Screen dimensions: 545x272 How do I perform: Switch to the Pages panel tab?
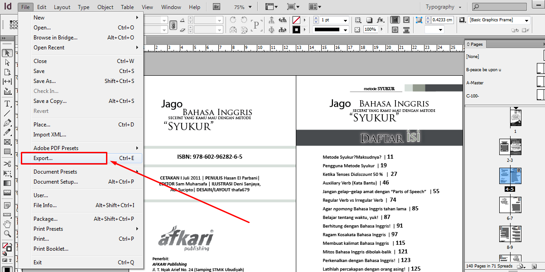[x=475, y=44]
